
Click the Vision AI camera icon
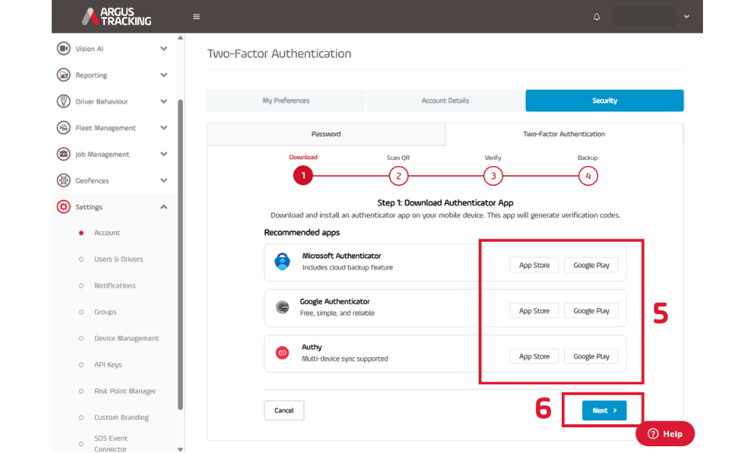point(63,48)
